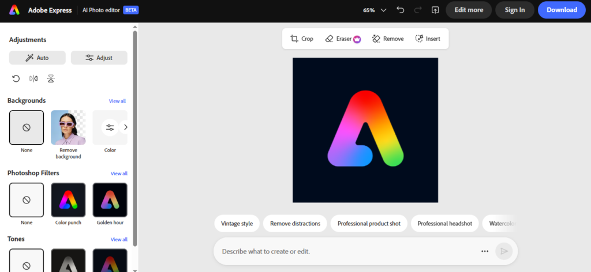Click the canvas image of the Adobe logo

point(365,130)
